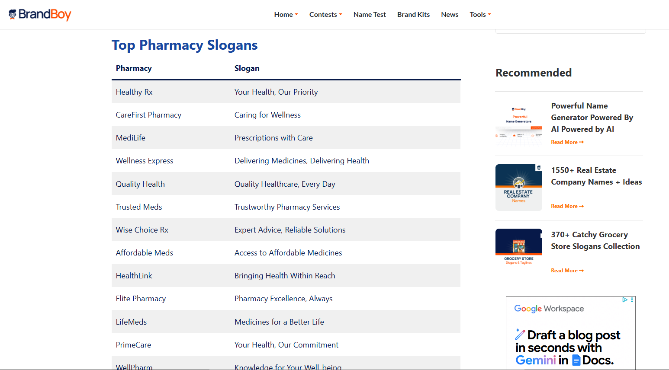Open the Name Test page
Screen dimensions: 669x370
point(370,15)
